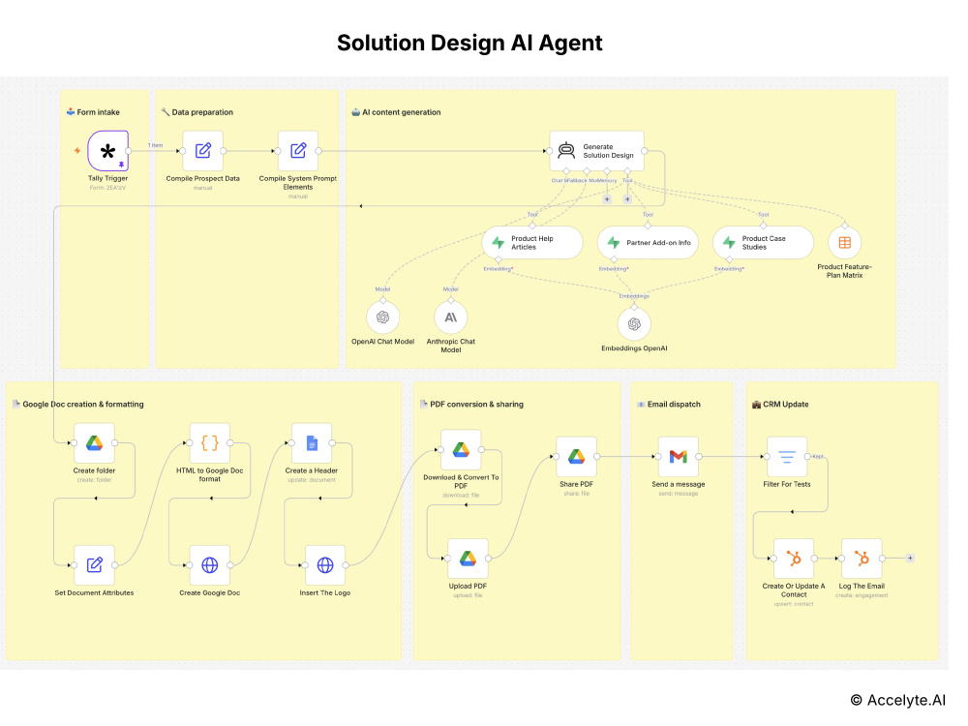Click the Data preparation sticky note title
This screenshot has height=726, width=968.
202,112
